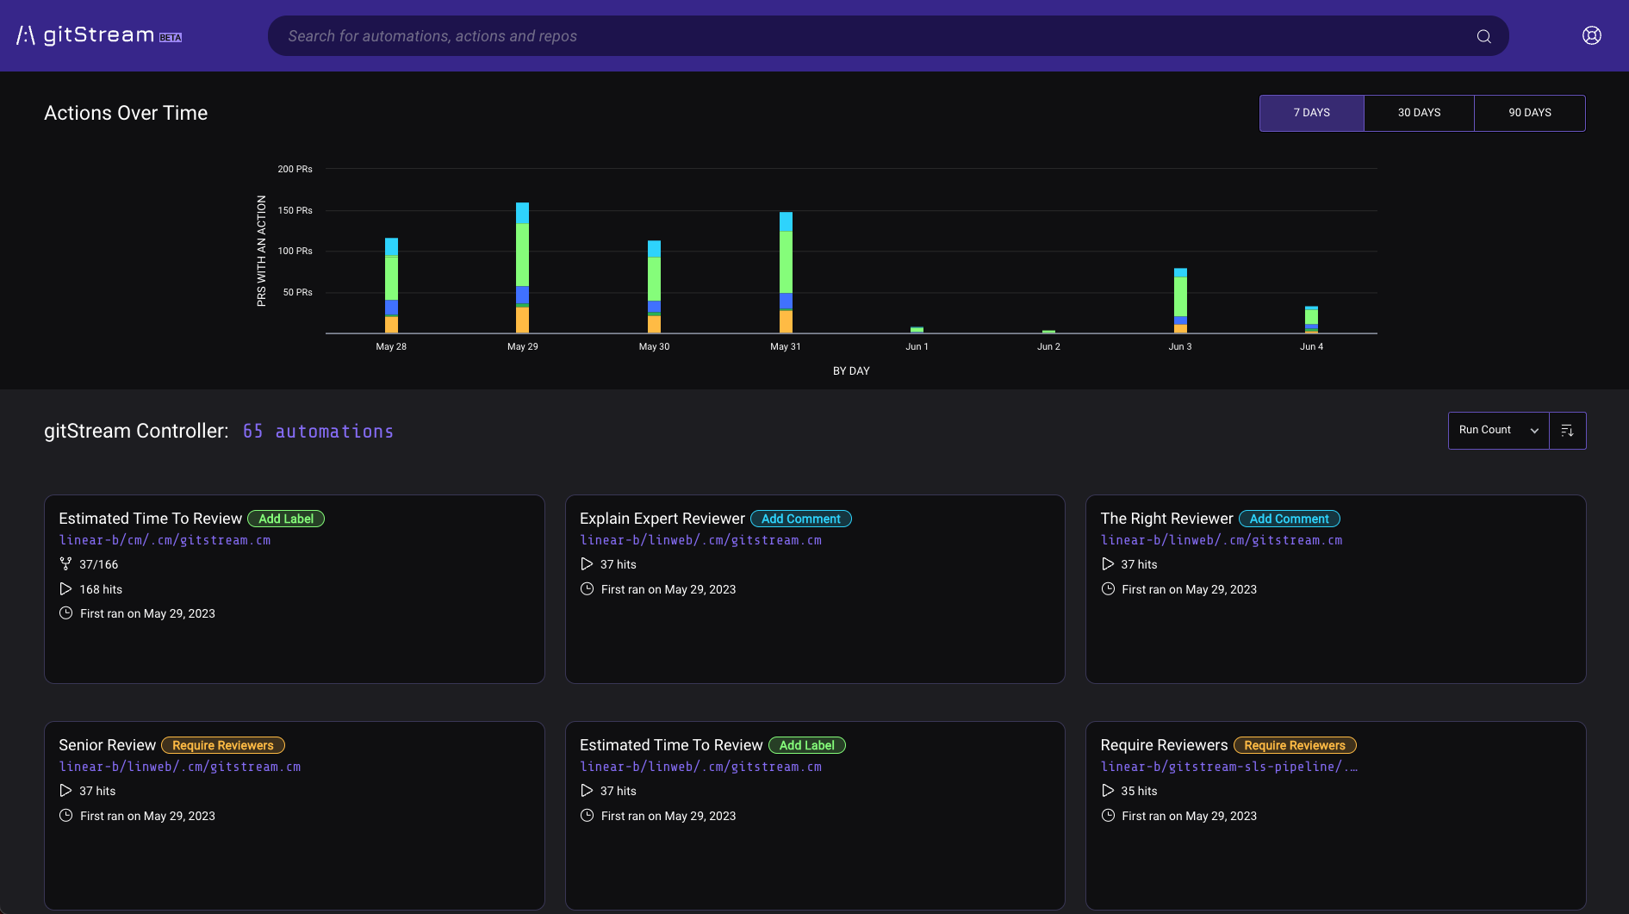
Task: Click Add Label tag on first card
Action: [x=286, y=519]
